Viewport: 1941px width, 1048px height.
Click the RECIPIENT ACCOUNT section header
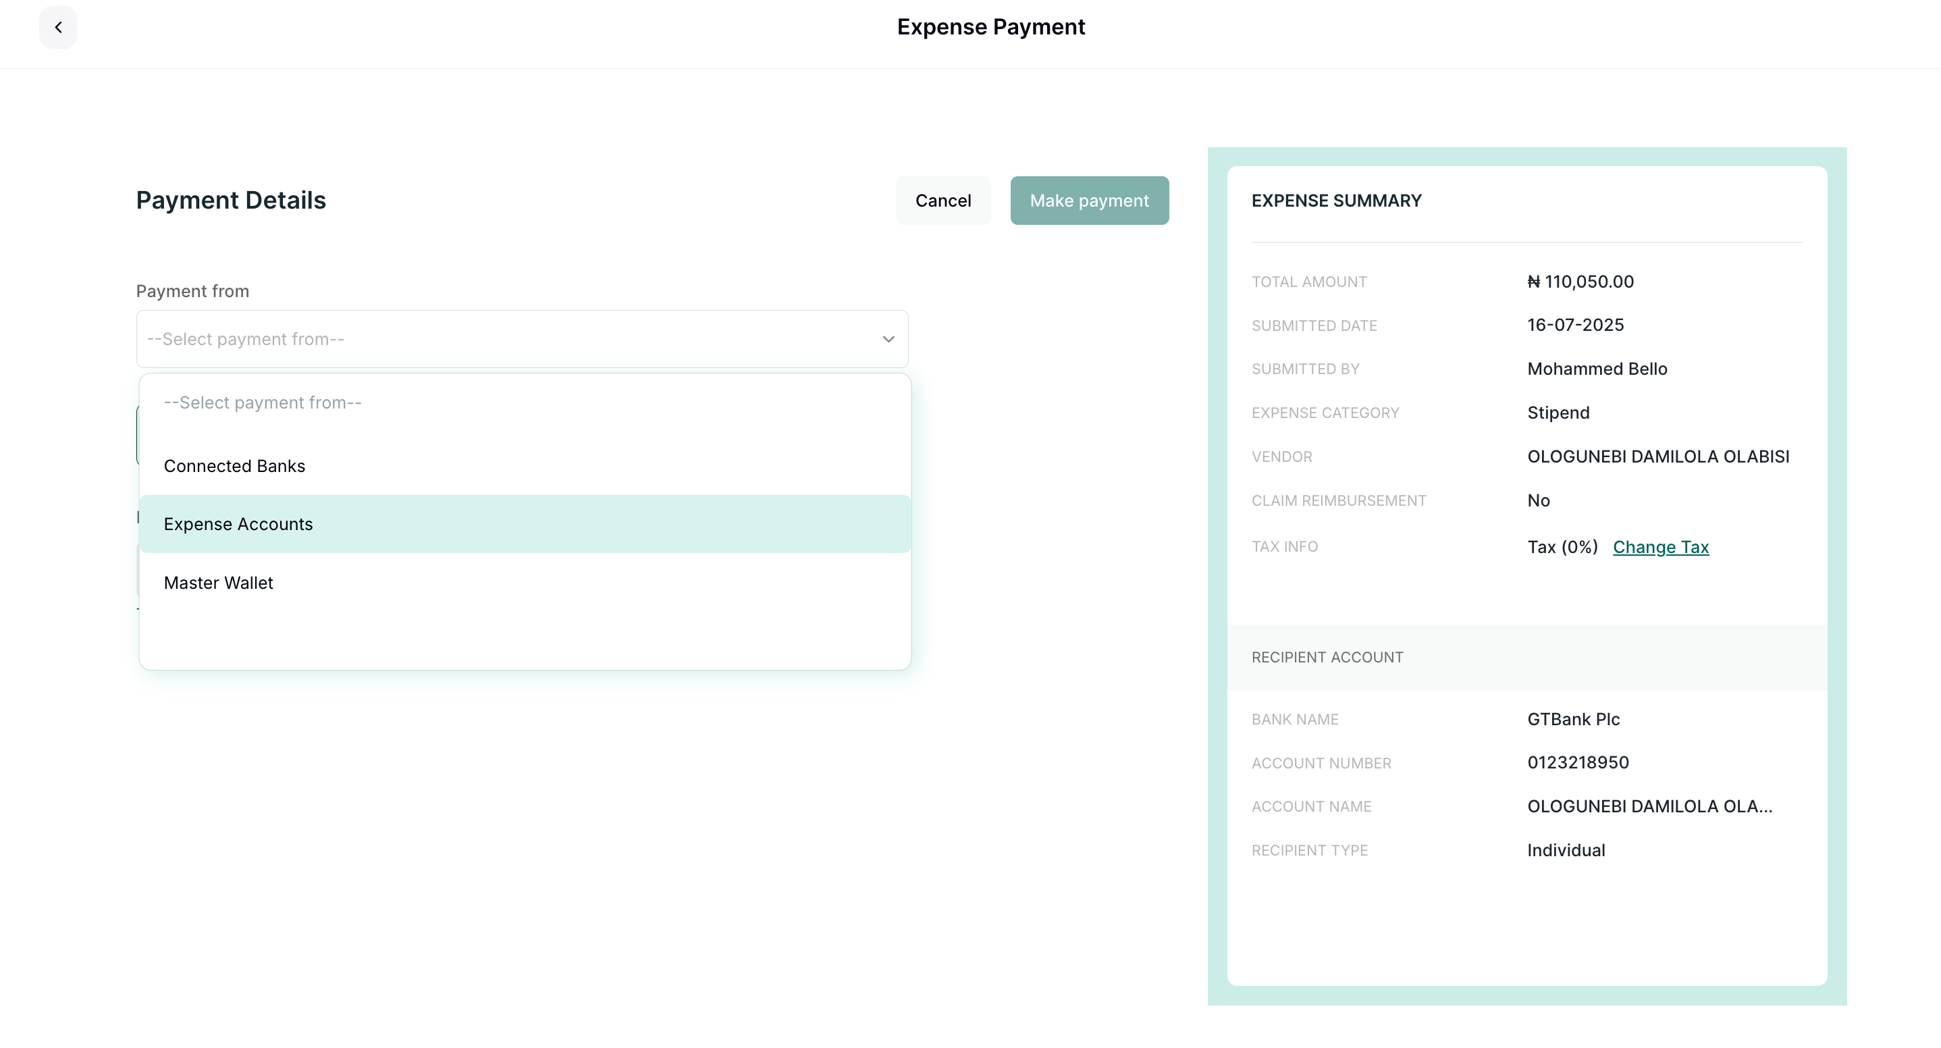click(x=1327, y=657)
